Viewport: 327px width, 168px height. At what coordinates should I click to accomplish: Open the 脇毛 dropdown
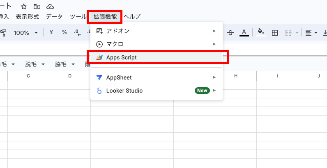65,64
